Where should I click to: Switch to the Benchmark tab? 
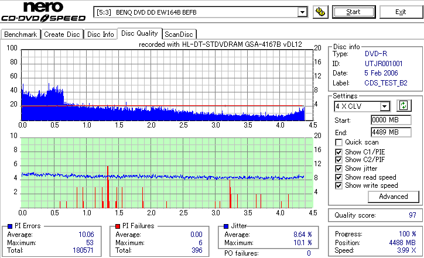[x=20, y=35]
